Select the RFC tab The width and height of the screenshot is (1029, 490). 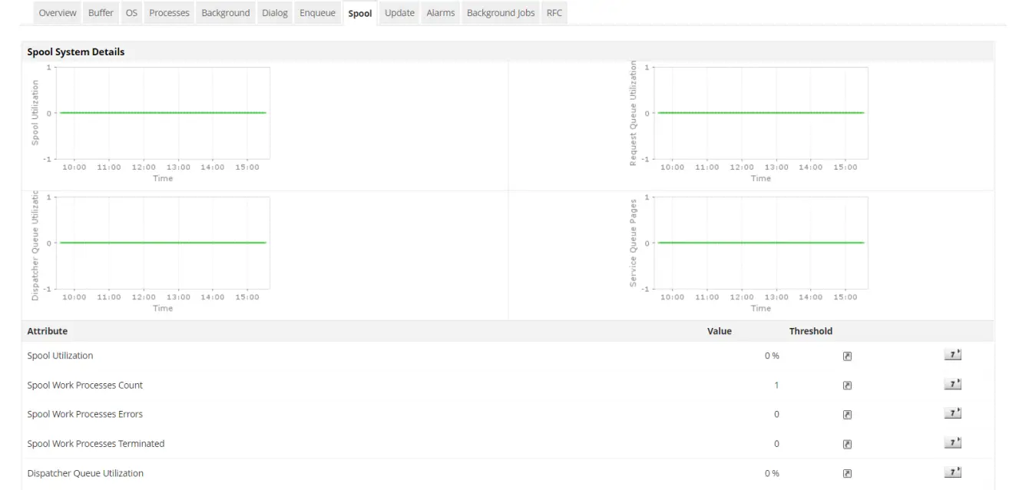tap(554, 12)
